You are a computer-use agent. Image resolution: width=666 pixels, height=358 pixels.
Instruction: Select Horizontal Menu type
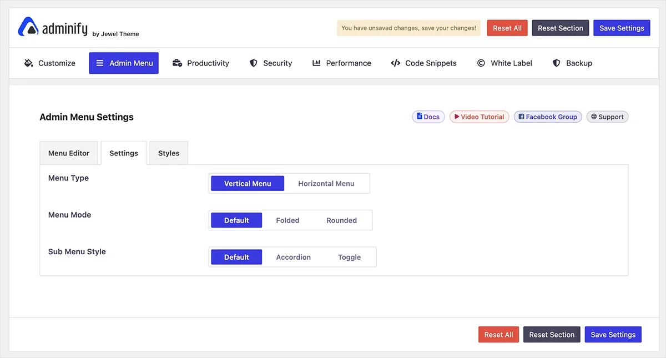tap(326, 184)
